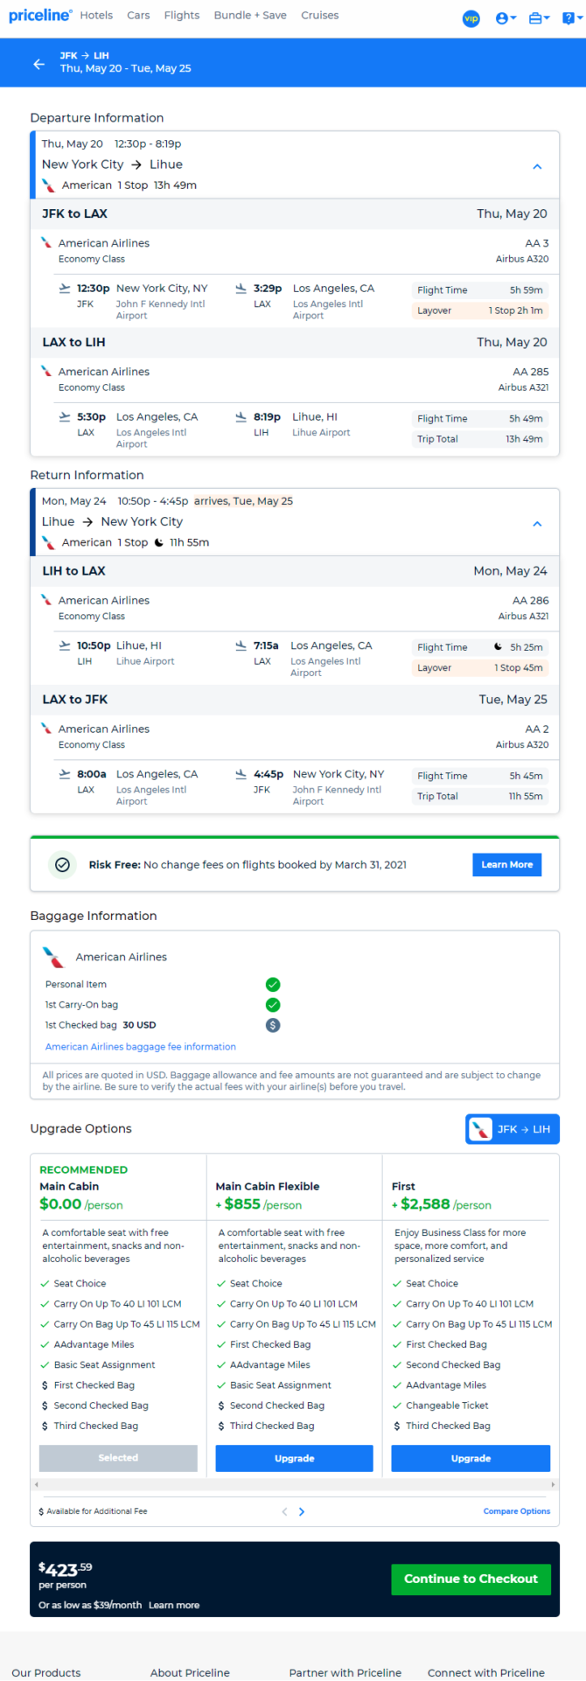Open the My Trips briefcase icon
This screenshot has height=1681, width=586.
click(539, 18)
